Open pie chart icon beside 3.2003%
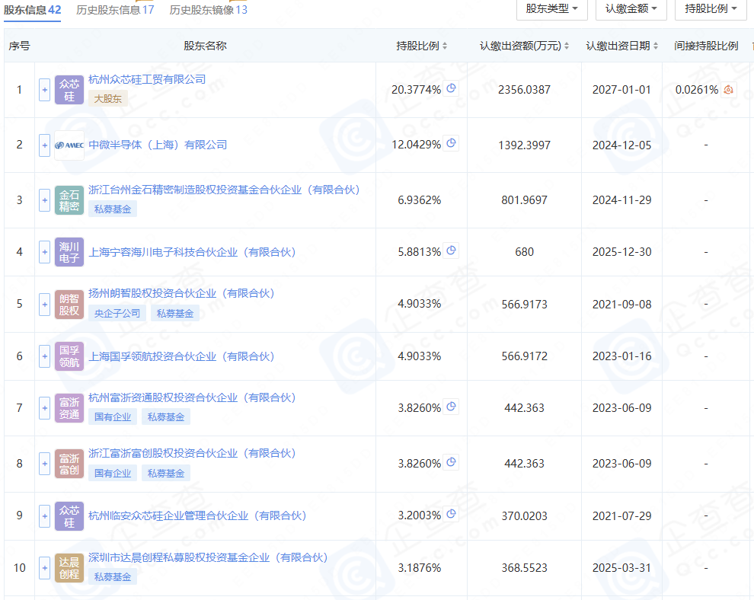This screenshot has width=754, height=600. (x=451, y=514)
